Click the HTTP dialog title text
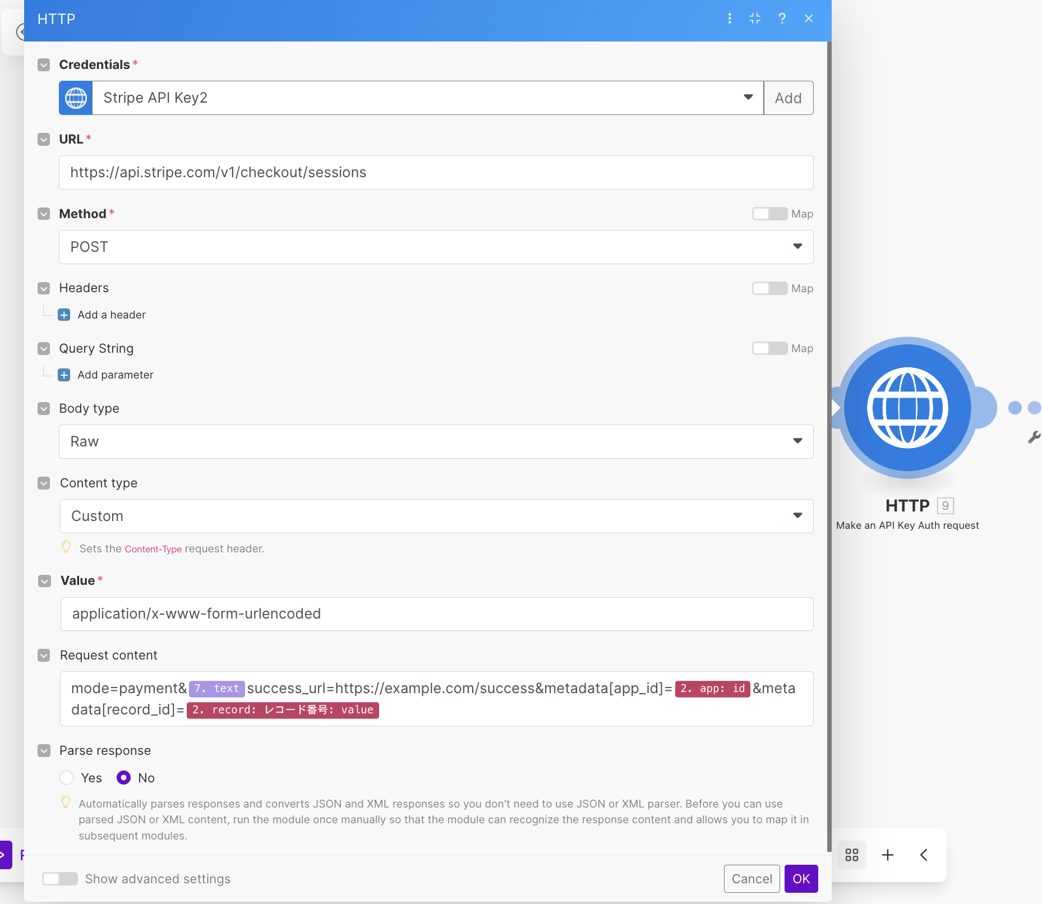The image size is (1042, 904). coord(56,19)
